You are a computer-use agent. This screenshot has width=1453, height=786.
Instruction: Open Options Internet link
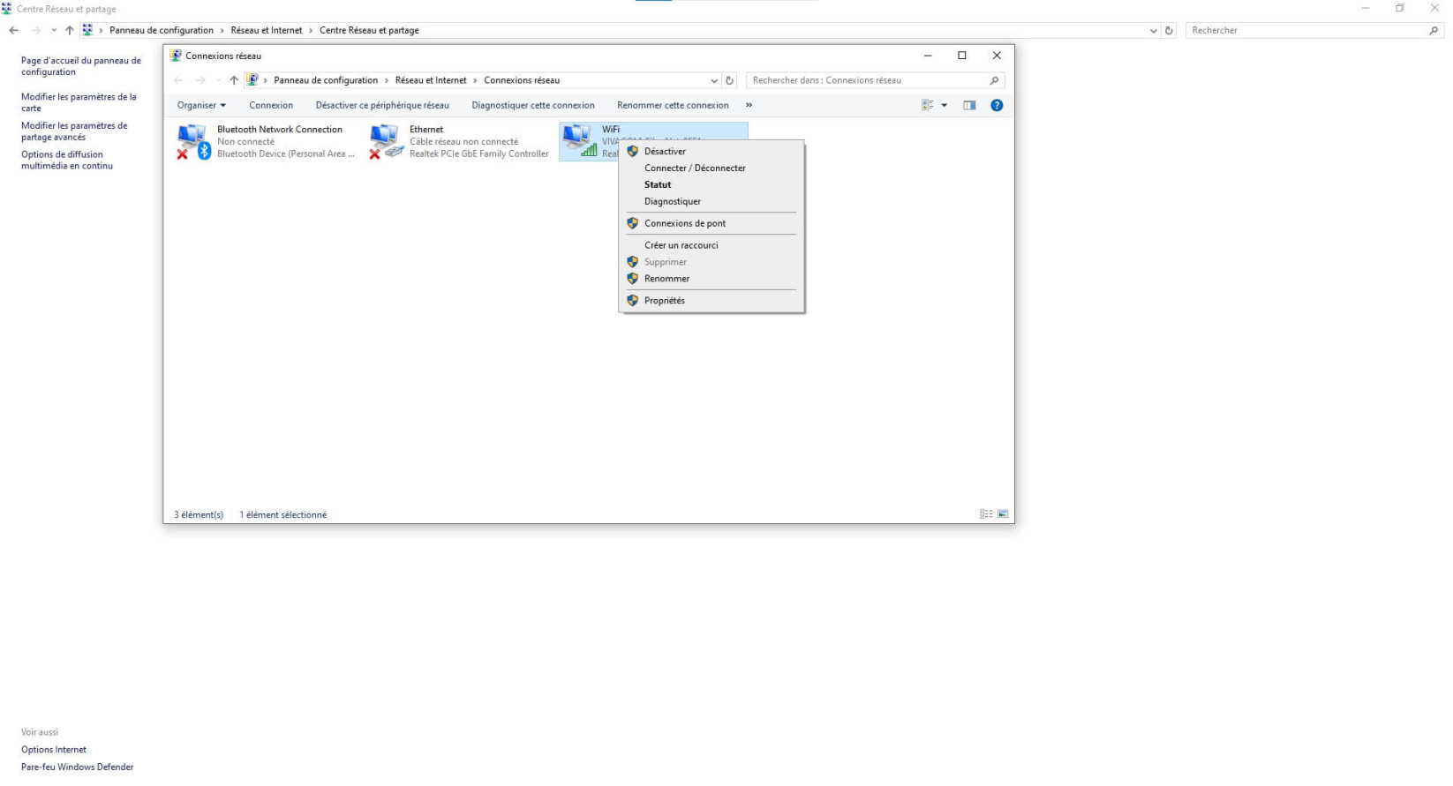tap(54, 750)
